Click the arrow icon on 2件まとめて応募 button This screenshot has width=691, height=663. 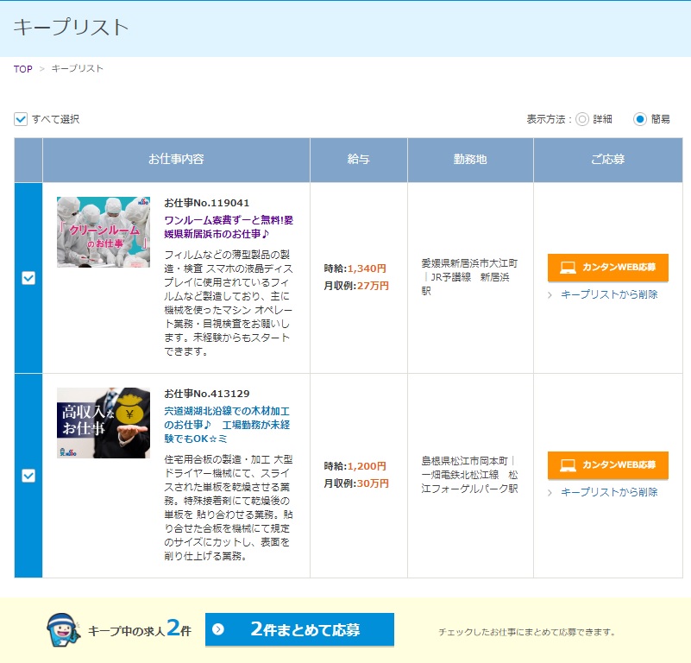coord(218,629)
